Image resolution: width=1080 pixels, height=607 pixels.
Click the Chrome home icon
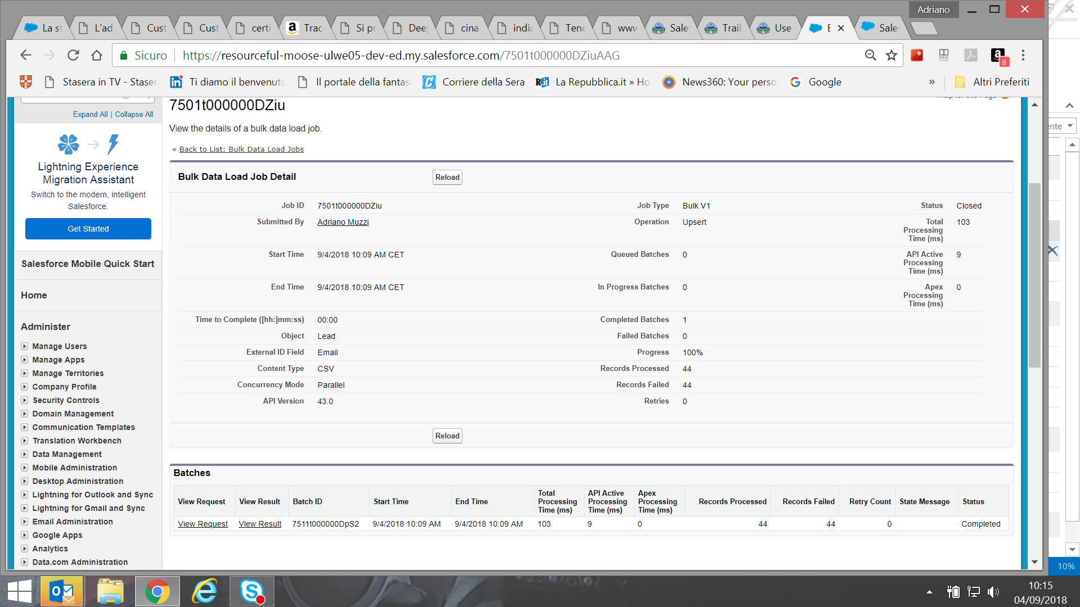pos(97,55)
